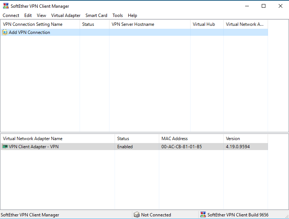Select the Add VPN Connection row text
Screen dimensions: 289x219
[x=29, y=32]
